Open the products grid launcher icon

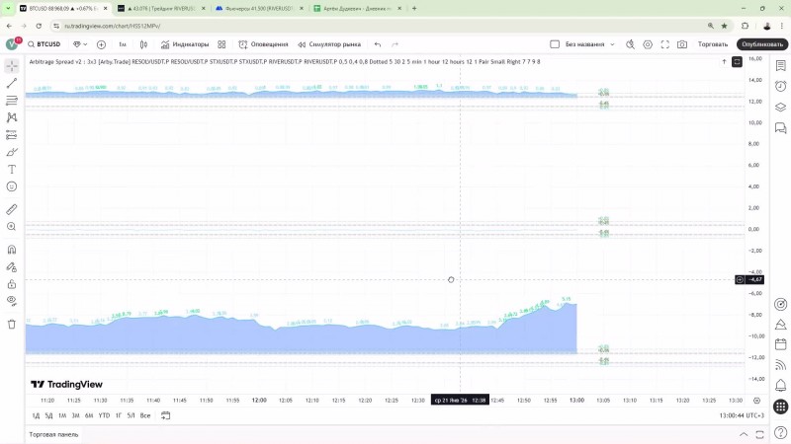[x=780, y=407]
